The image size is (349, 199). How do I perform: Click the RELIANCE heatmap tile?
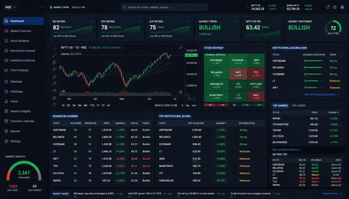tap(216, 74)
